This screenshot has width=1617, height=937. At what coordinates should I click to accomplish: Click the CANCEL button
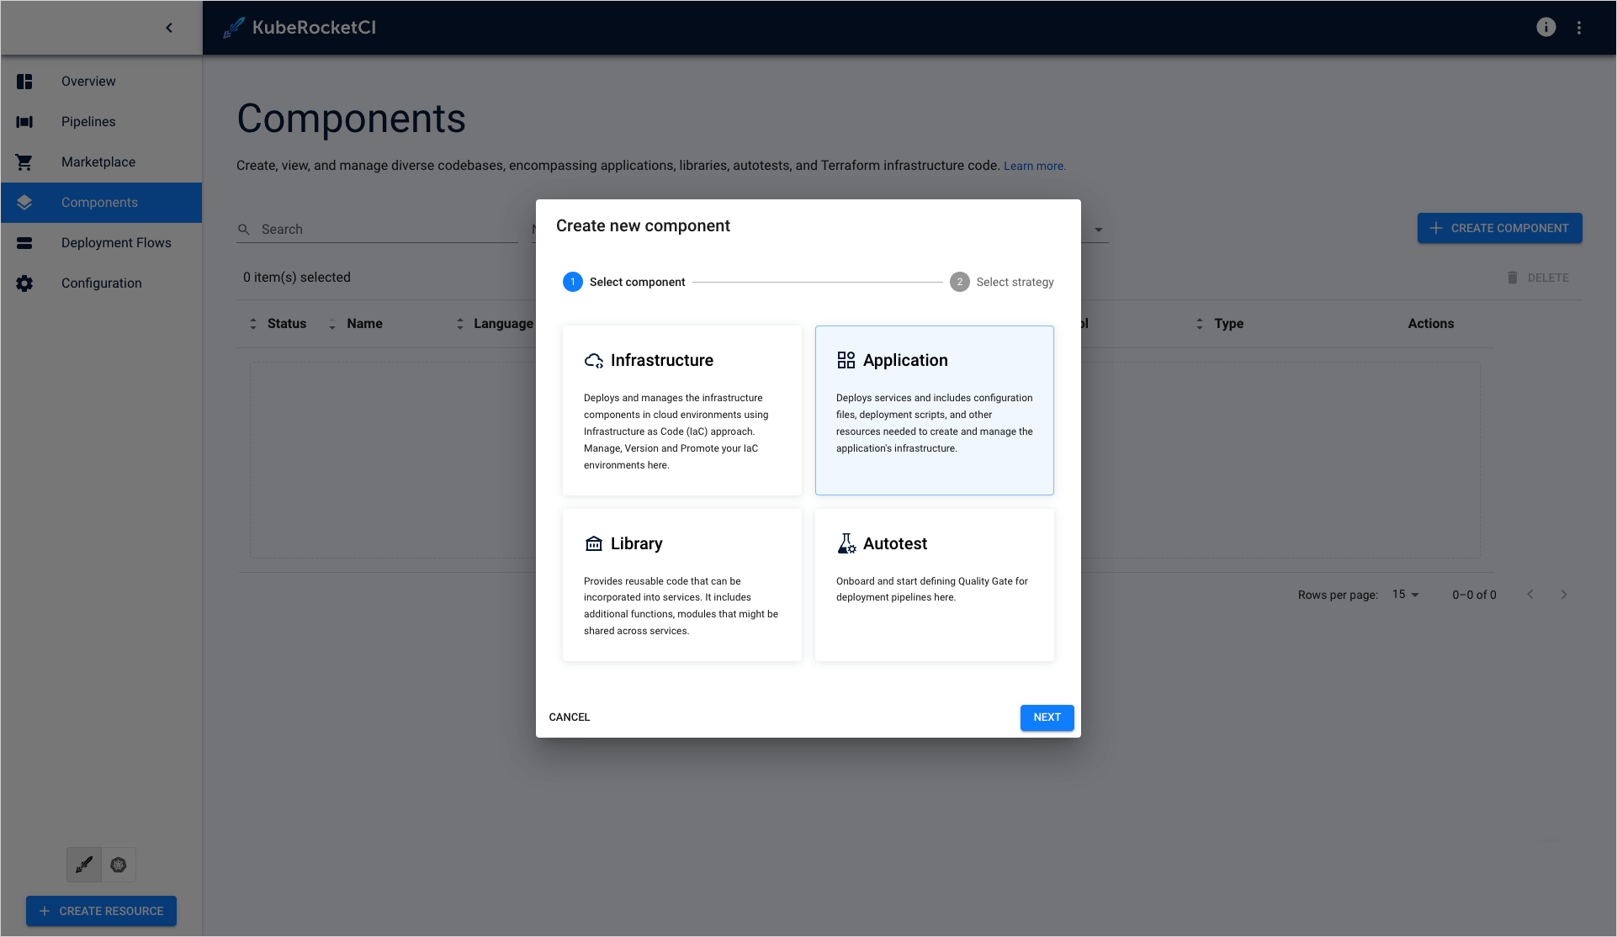point(570,717)
